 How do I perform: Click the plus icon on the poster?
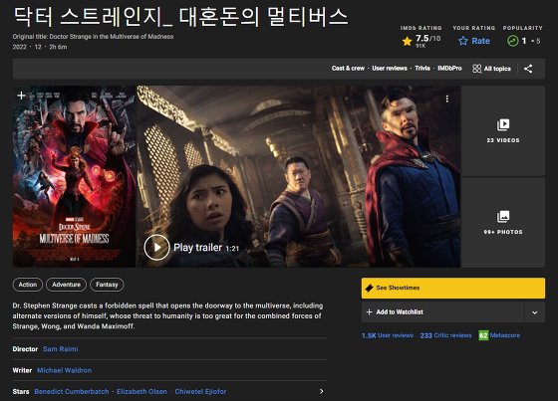coord(21,96)
